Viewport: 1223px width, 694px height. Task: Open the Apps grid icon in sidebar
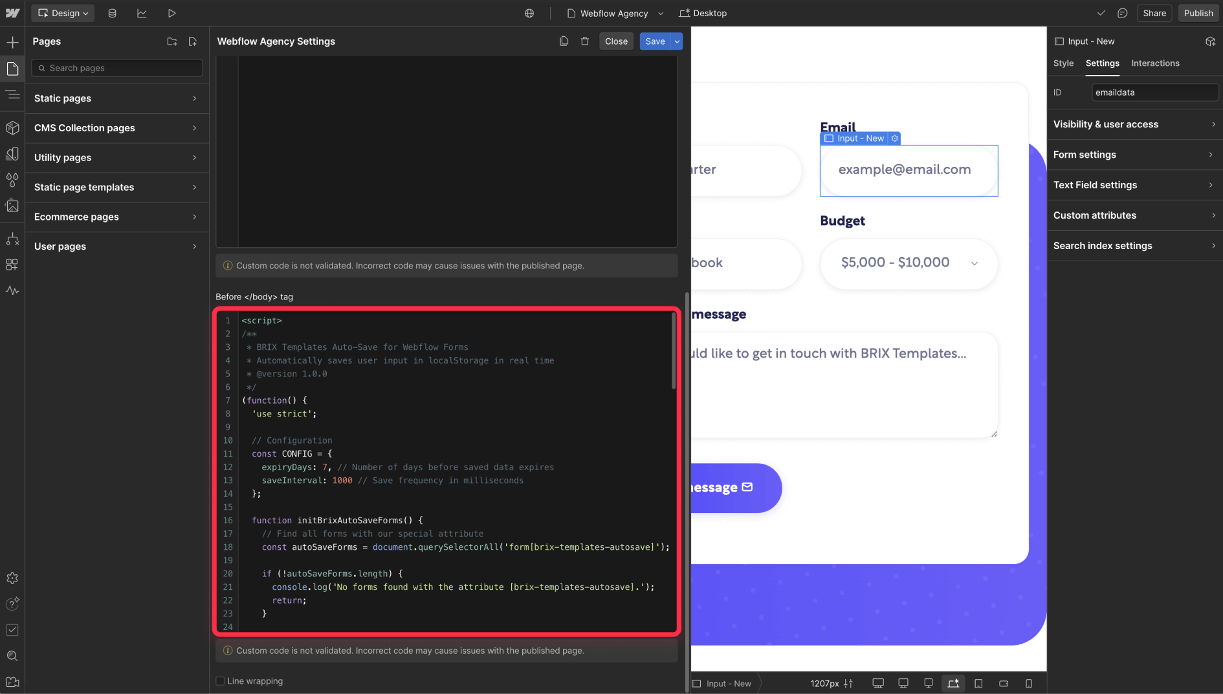click(x=12, y=265)
